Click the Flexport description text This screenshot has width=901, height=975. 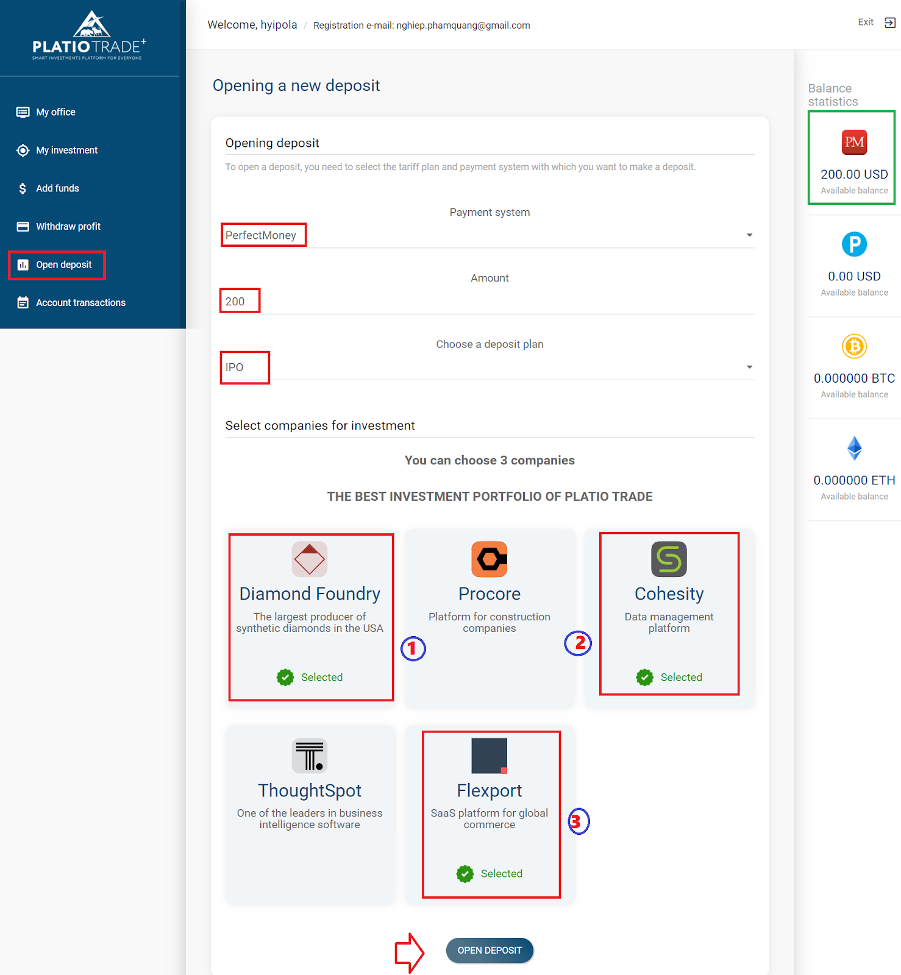coord(490,819)
